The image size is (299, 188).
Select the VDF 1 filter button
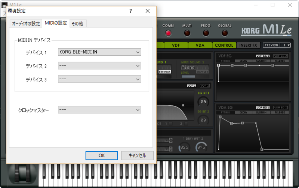tap(192, 86)
